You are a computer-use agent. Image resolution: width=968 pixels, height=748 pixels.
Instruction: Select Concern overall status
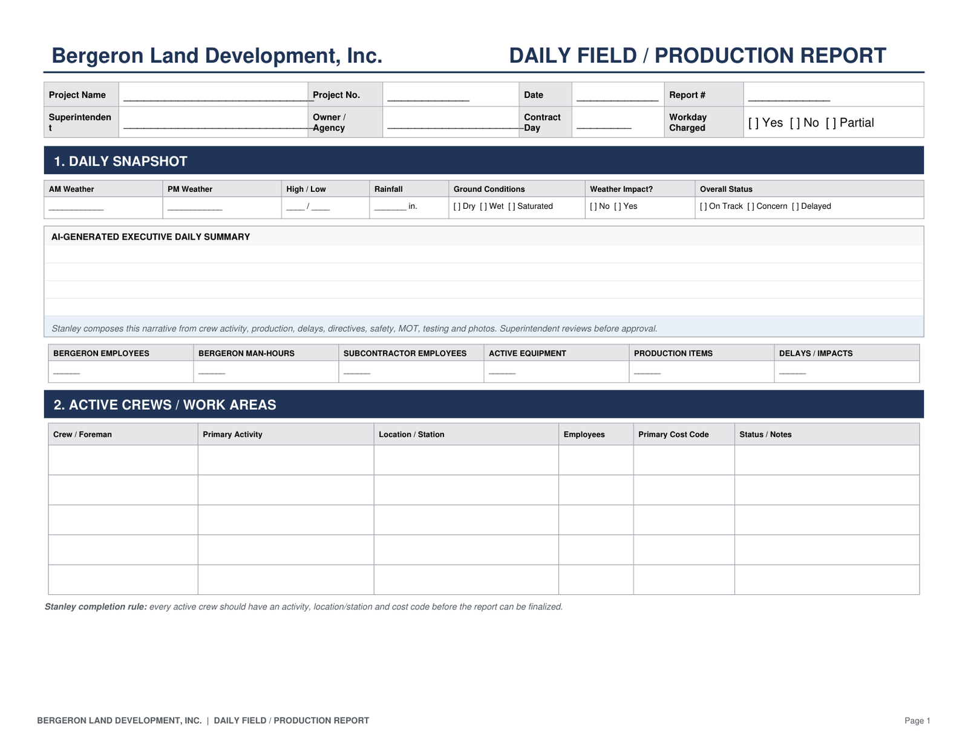pyautogui.click(x=751, y=206)
